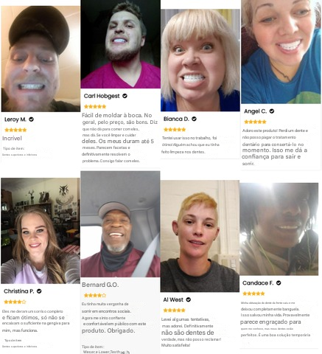This screenshot has width=322, height=354.
Task: Click reviewer name Carl Hobgest
Action: [x=102, y=96]
